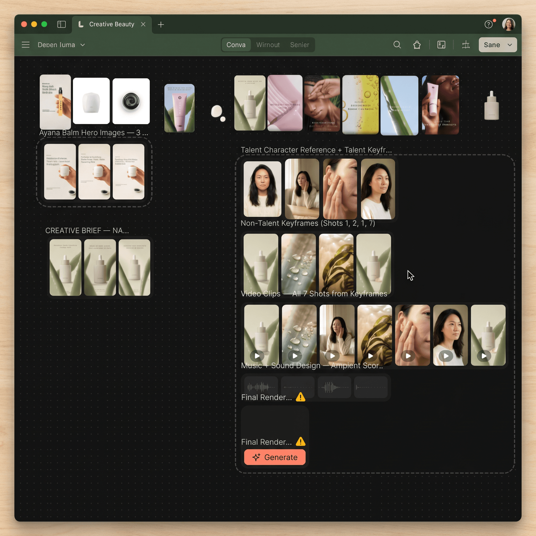536x536 pixels.
Task: Select the golden leaf keyframe thumbnail
Action: [x=336, y=264]
